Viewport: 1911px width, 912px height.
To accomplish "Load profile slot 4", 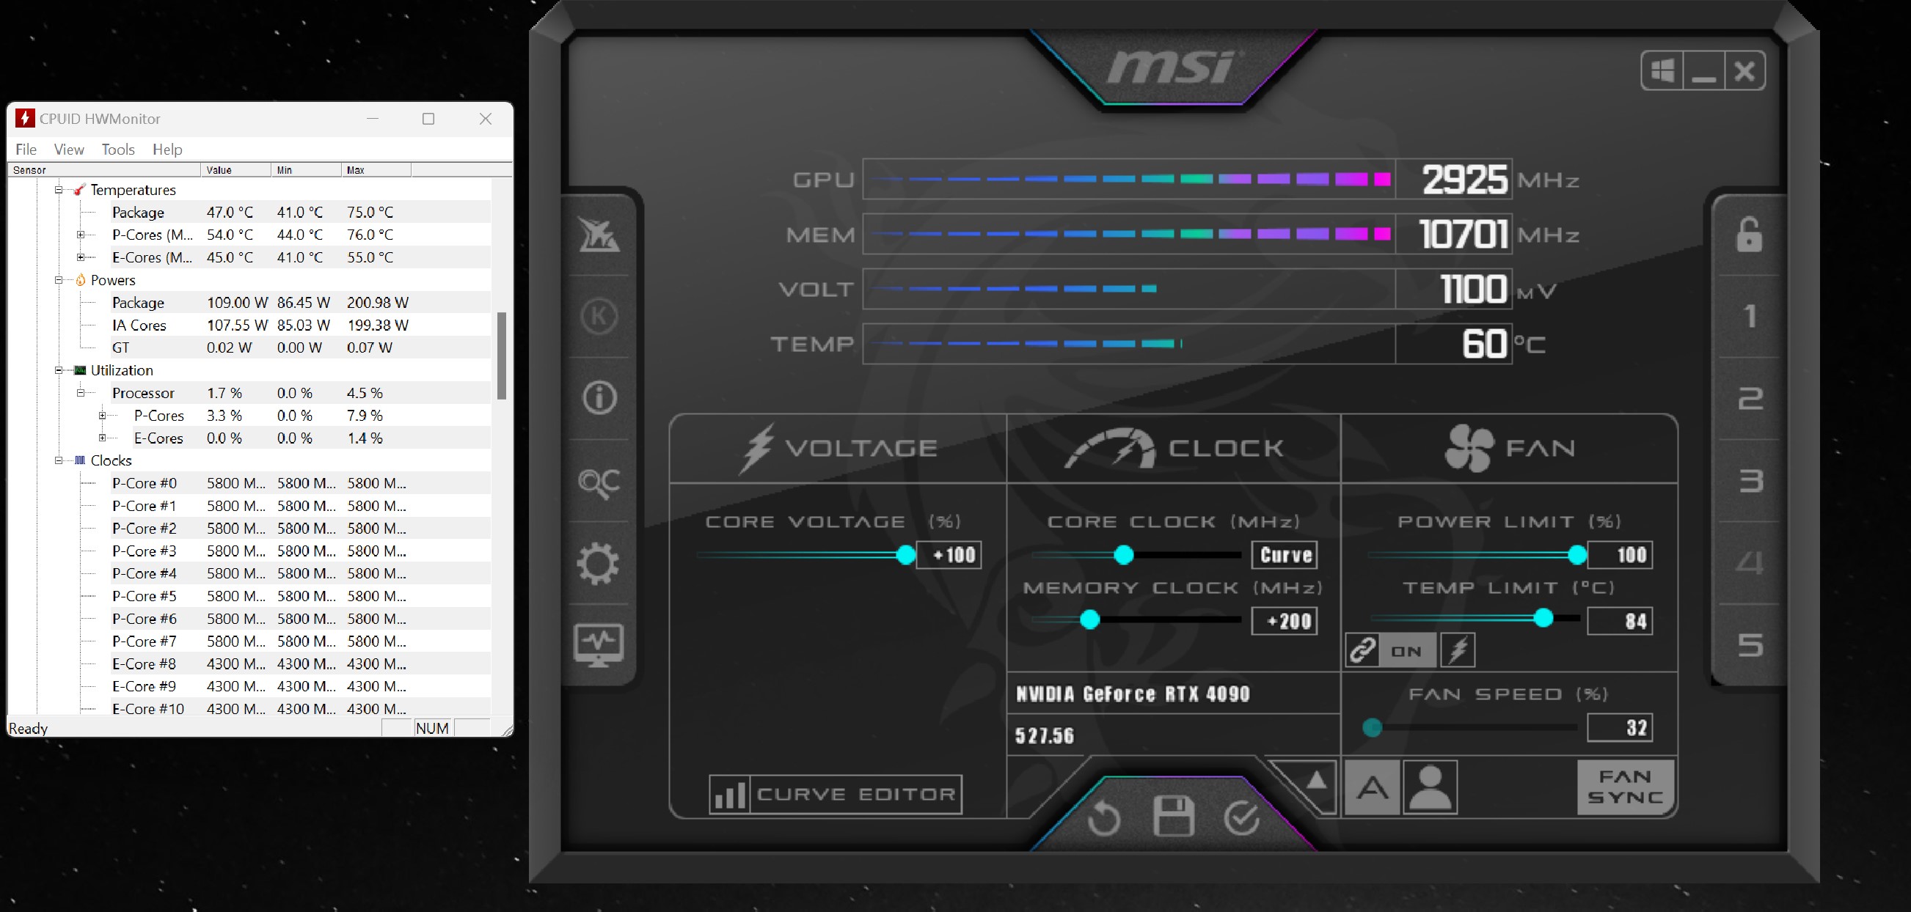I will [x=1750, y=564].
